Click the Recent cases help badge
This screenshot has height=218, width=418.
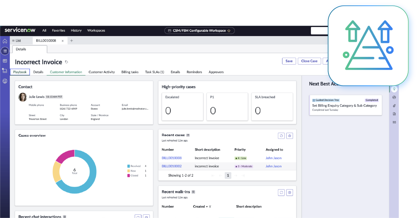click(x=188, y=135)
